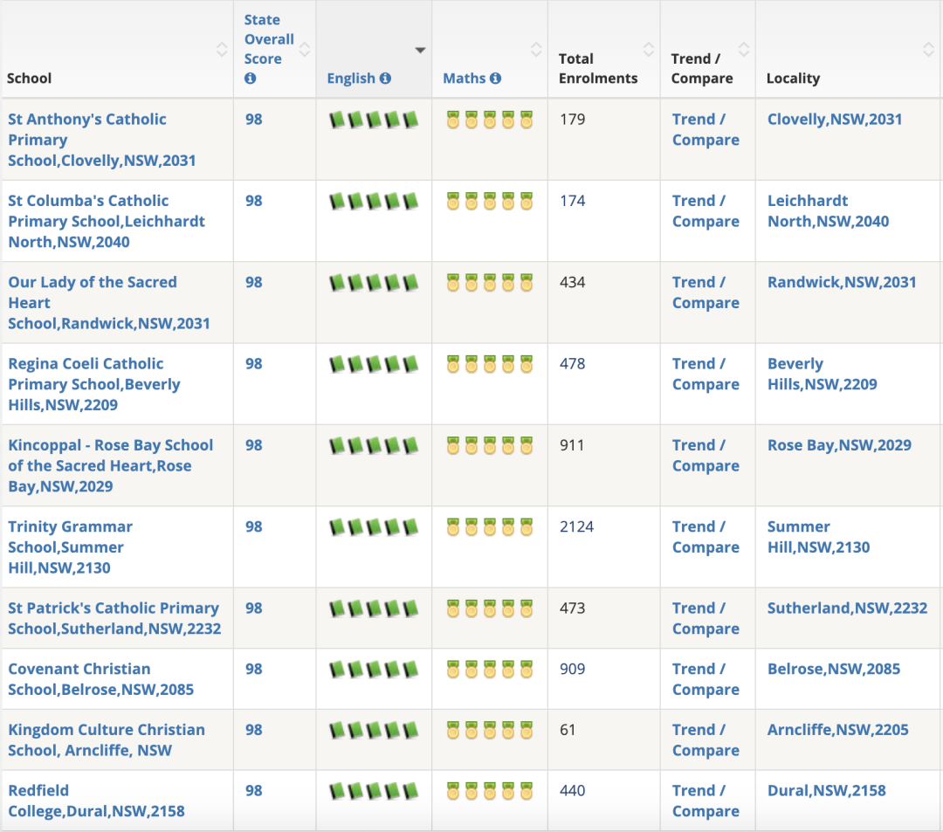Viewport: 943px width, 832px height.
Task: Click the info icon beside English
Action: 386,79
